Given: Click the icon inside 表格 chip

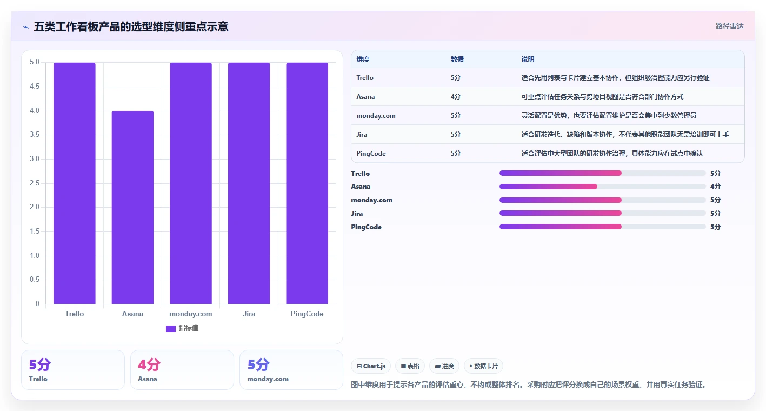Looking at the screenshot, I should tap(403, 367).
